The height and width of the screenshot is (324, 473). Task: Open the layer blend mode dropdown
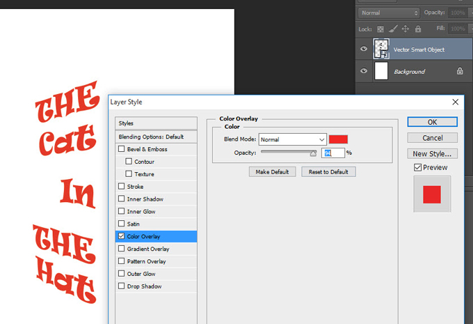388,13
